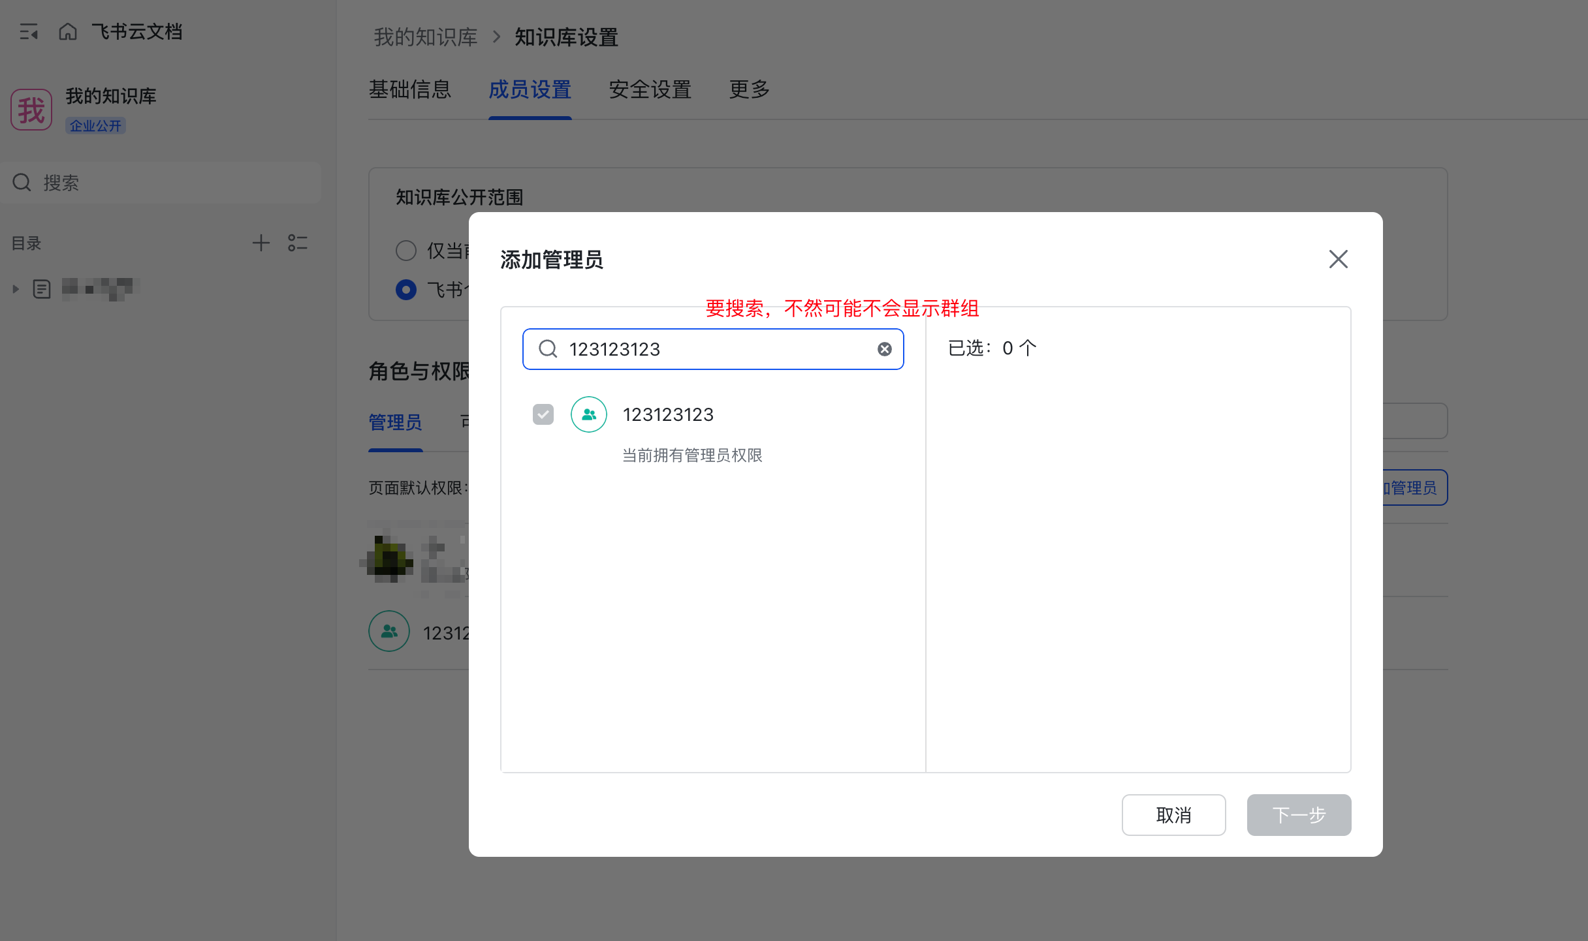
Task: Click the home icon beside 飞书云文档
Action: click(68, 31)
